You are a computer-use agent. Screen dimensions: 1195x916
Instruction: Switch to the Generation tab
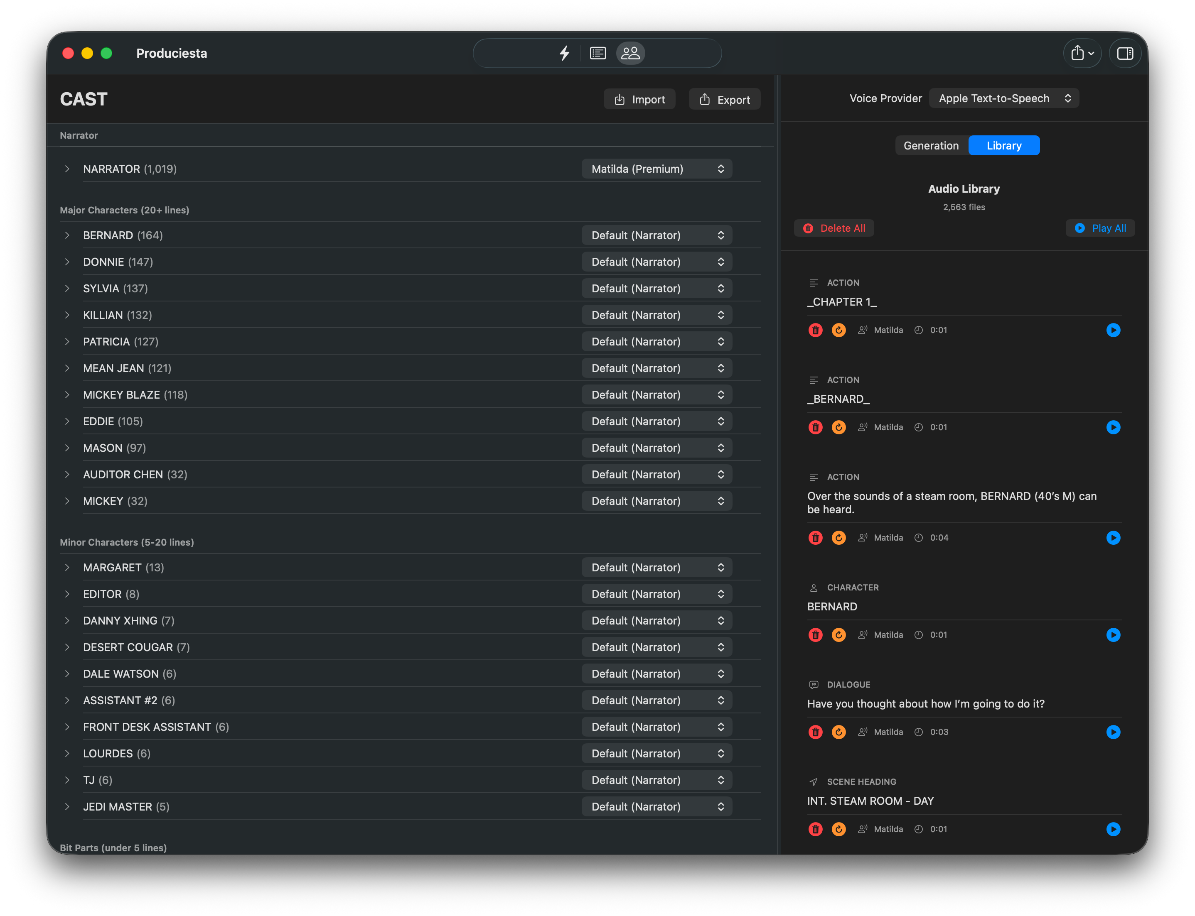pyautogui.click(x=931, y=146)
